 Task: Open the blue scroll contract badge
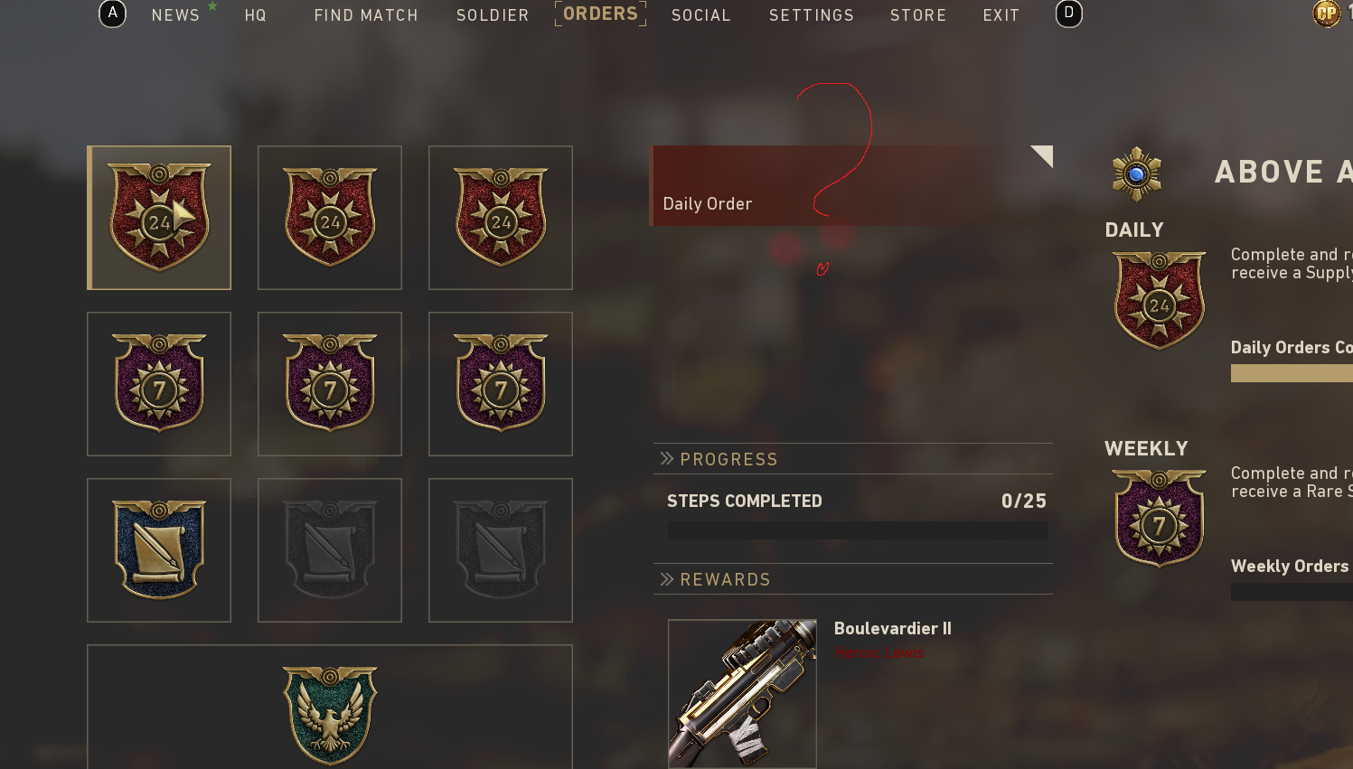tap(159, 550)
